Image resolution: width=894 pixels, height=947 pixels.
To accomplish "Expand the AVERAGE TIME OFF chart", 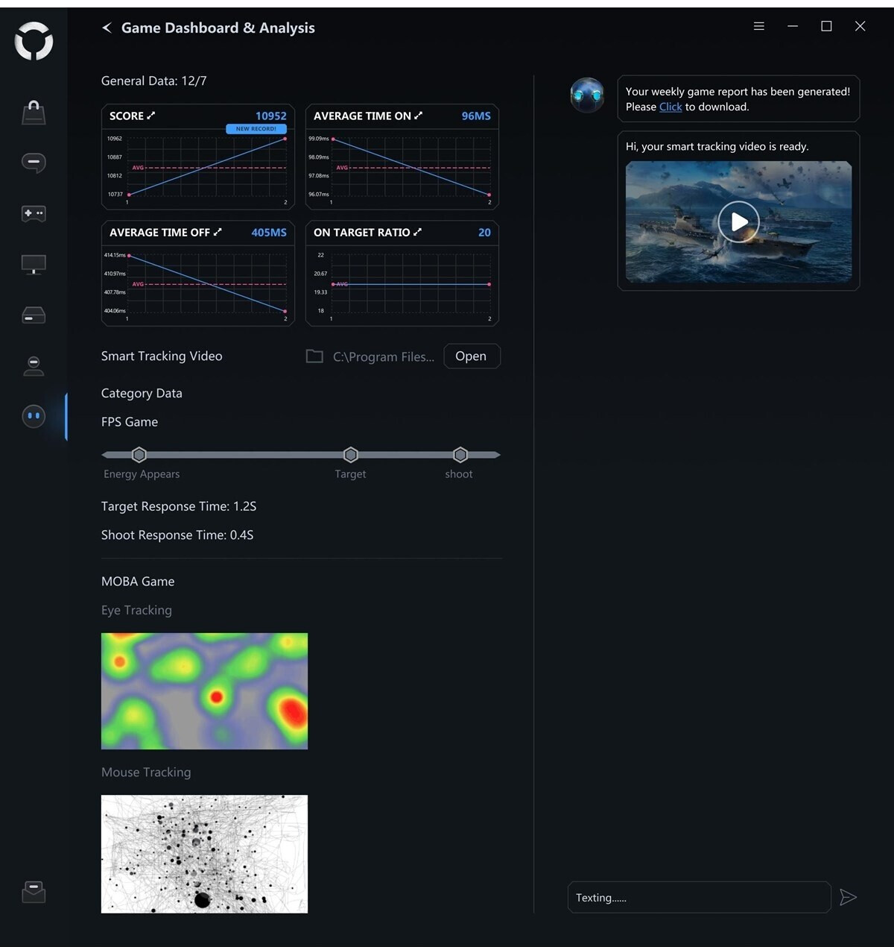I will (218, 232).
